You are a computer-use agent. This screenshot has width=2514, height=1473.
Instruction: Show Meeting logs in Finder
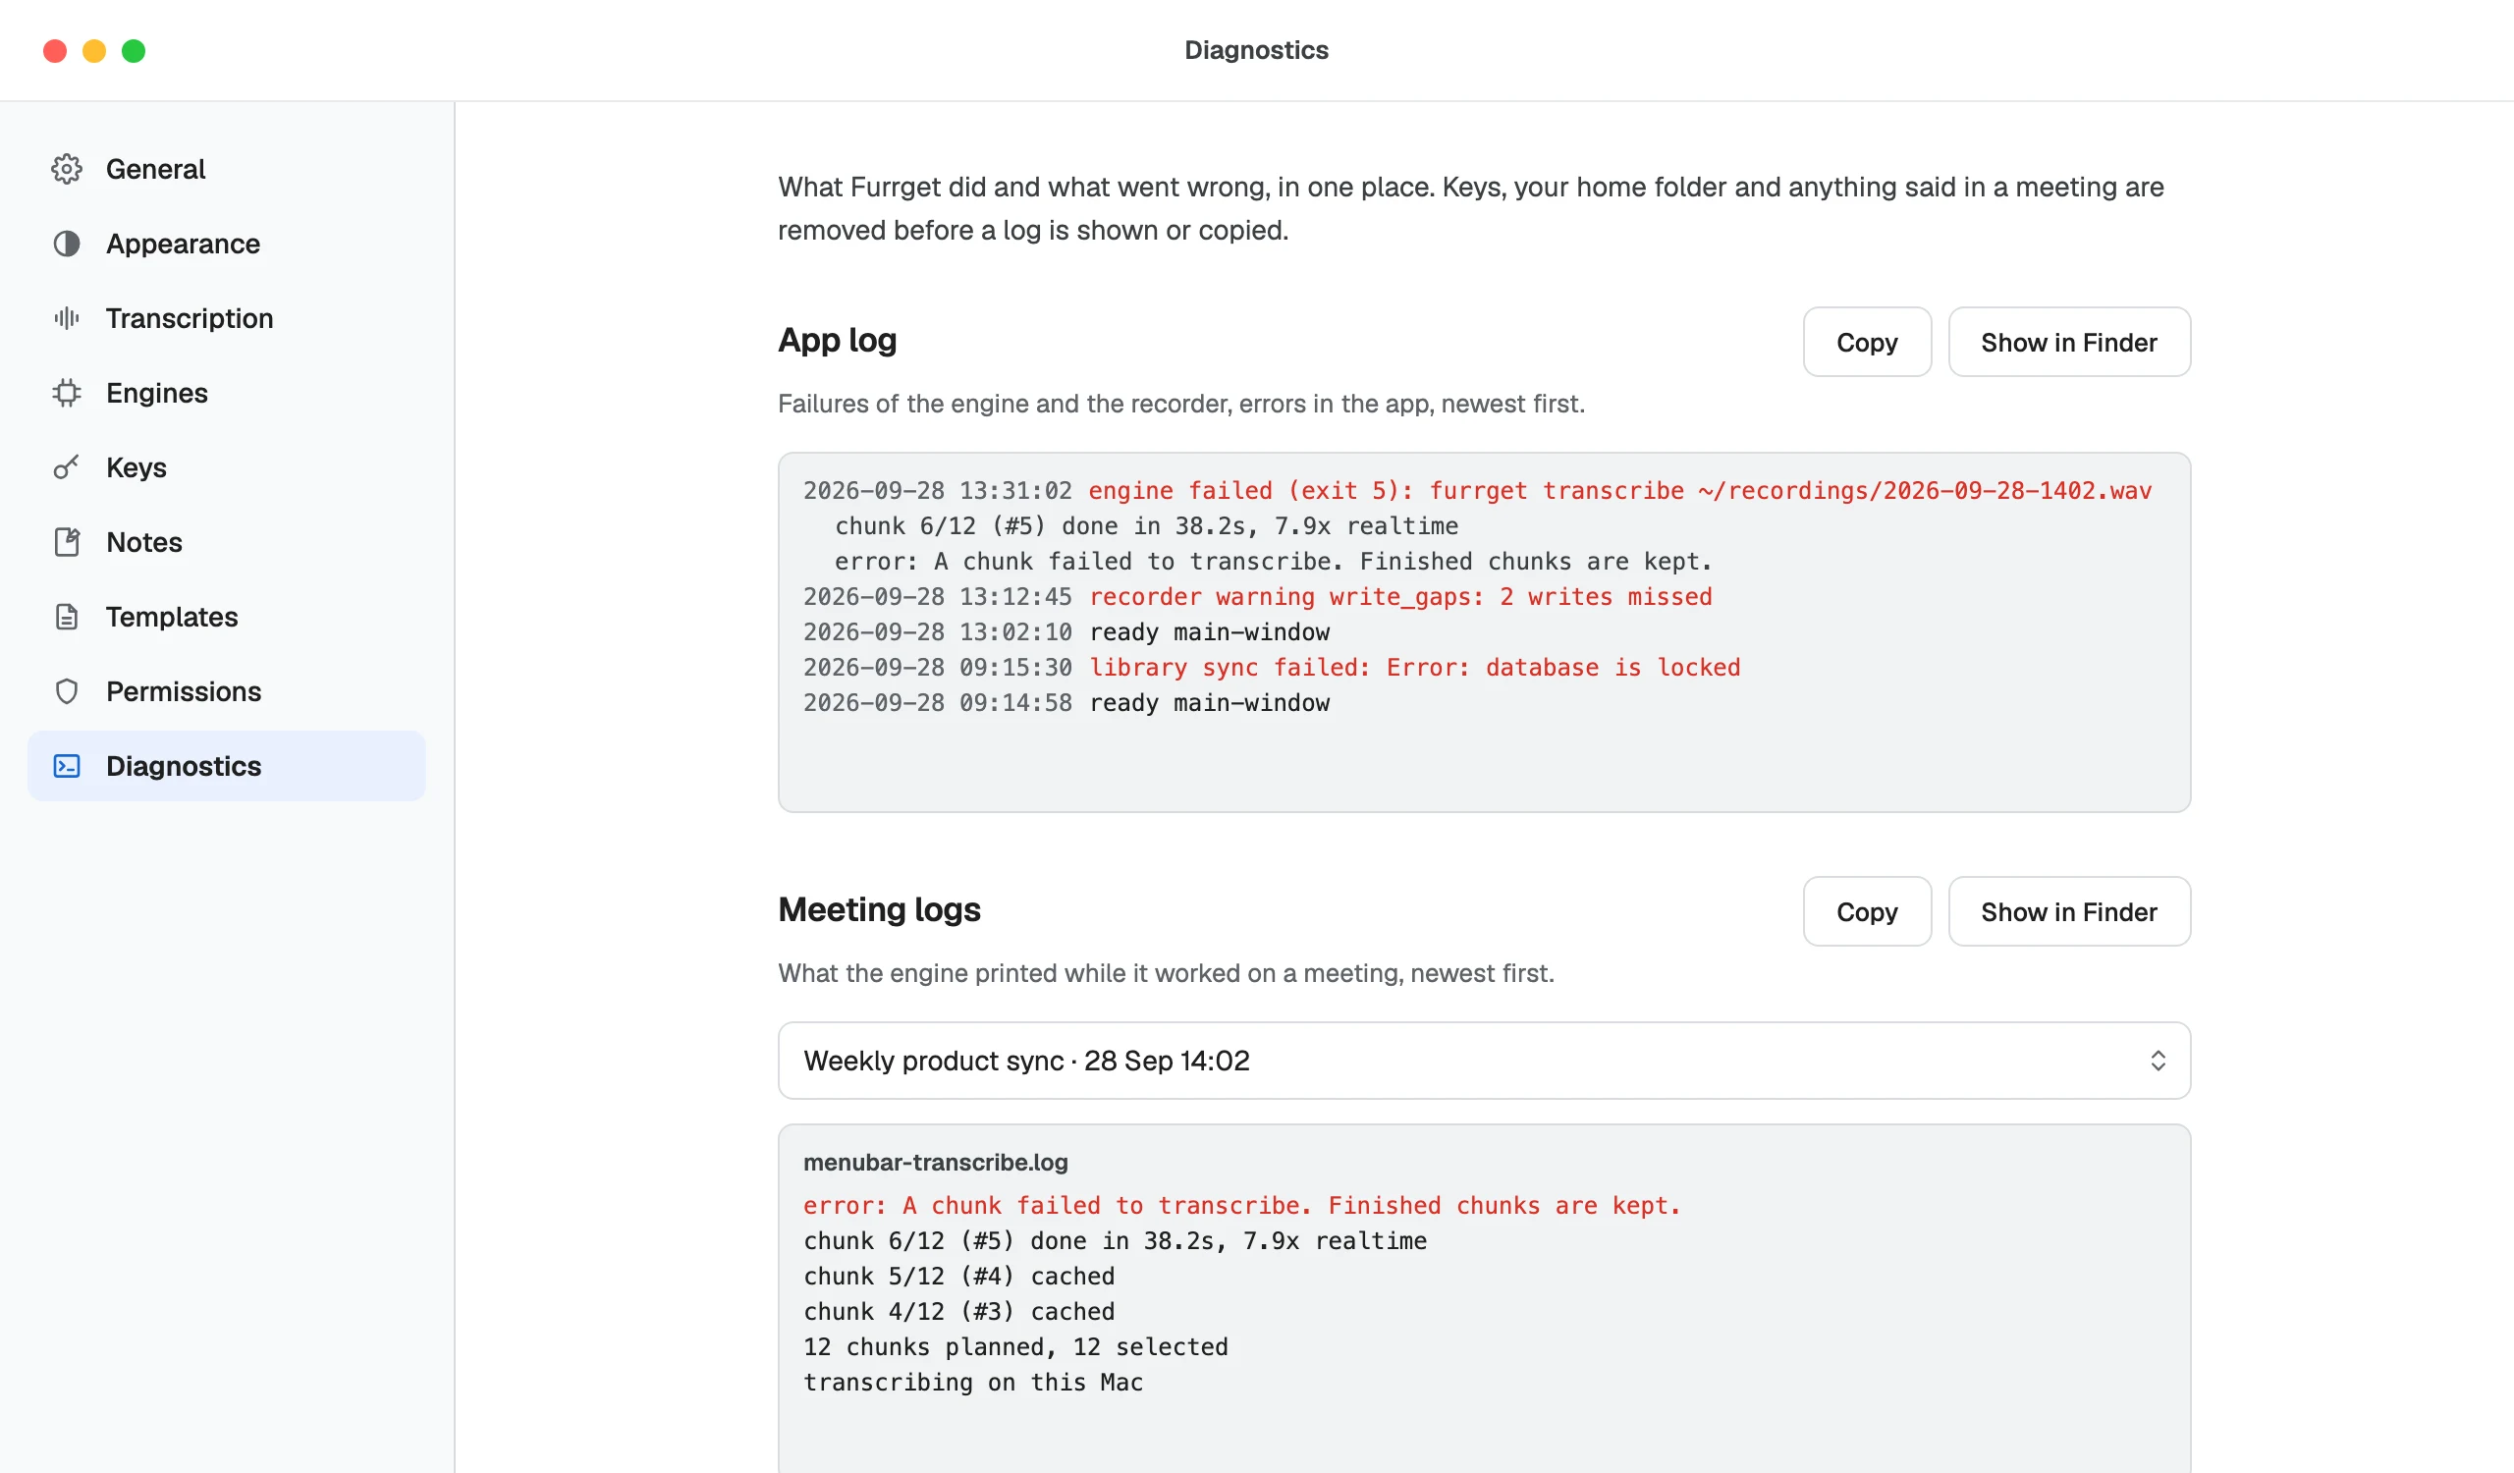click(2069, 911)
